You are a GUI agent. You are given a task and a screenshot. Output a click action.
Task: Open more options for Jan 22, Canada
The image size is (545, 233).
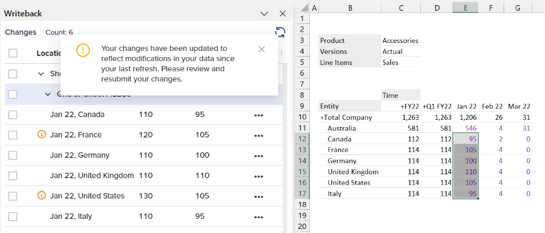click(259, 115)
